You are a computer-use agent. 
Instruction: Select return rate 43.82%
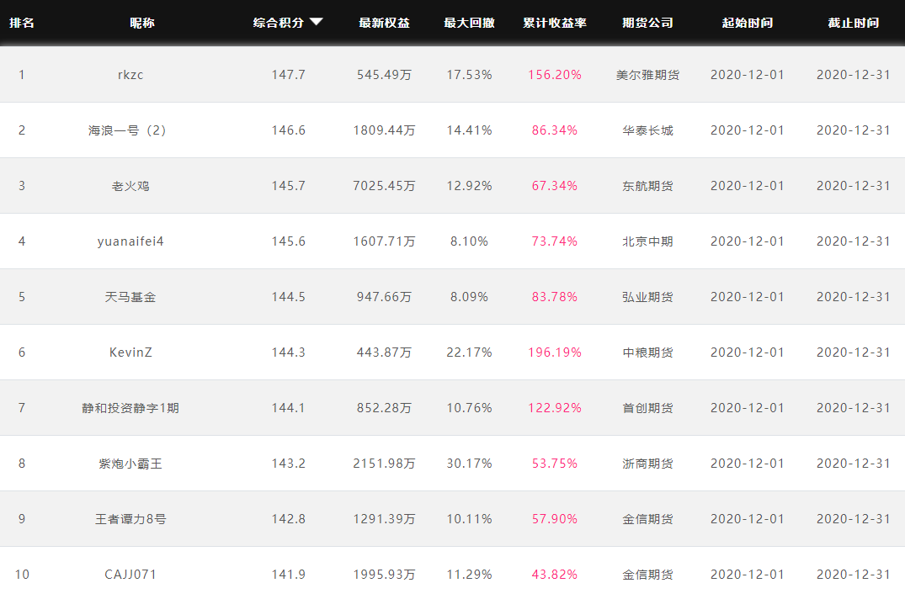click(555, 575)
